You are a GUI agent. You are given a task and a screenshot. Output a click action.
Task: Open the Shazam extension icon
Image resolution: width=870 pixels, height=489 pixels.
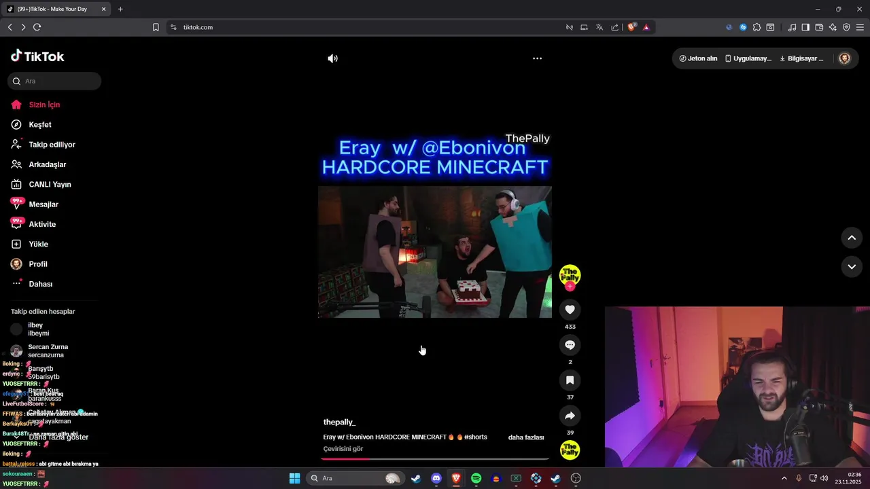pyautogui.click(x=743, y=27)
